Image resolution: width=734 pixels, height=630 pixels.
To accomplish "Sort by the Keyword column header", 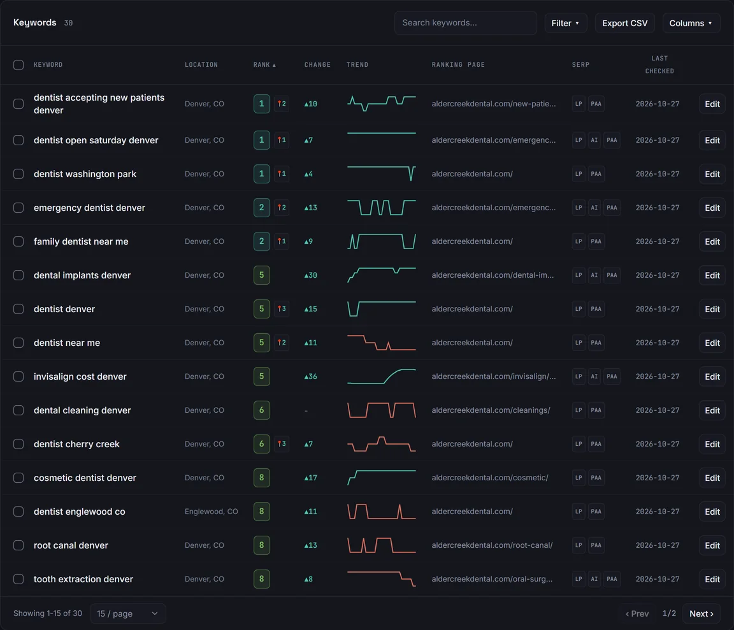I will [x=48, y=64].
